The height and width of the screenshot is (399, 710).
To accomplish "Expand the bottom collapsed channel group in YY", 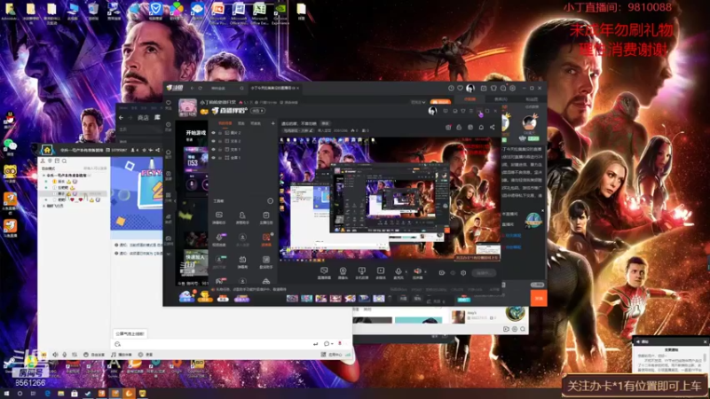I will point(43,206).
